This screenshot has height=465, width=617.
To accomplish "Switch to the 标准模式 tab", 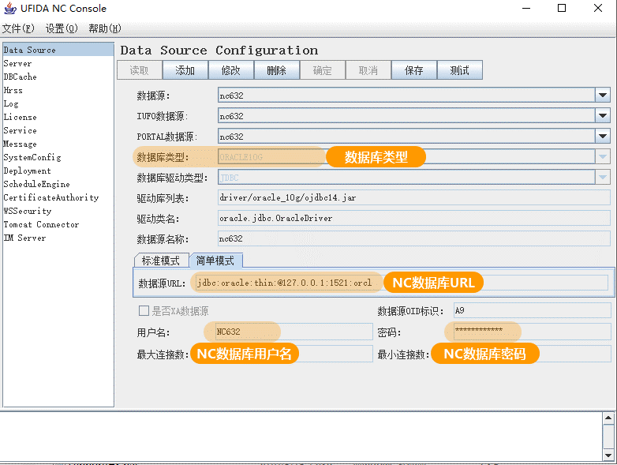I will click(x=161, y=261).
